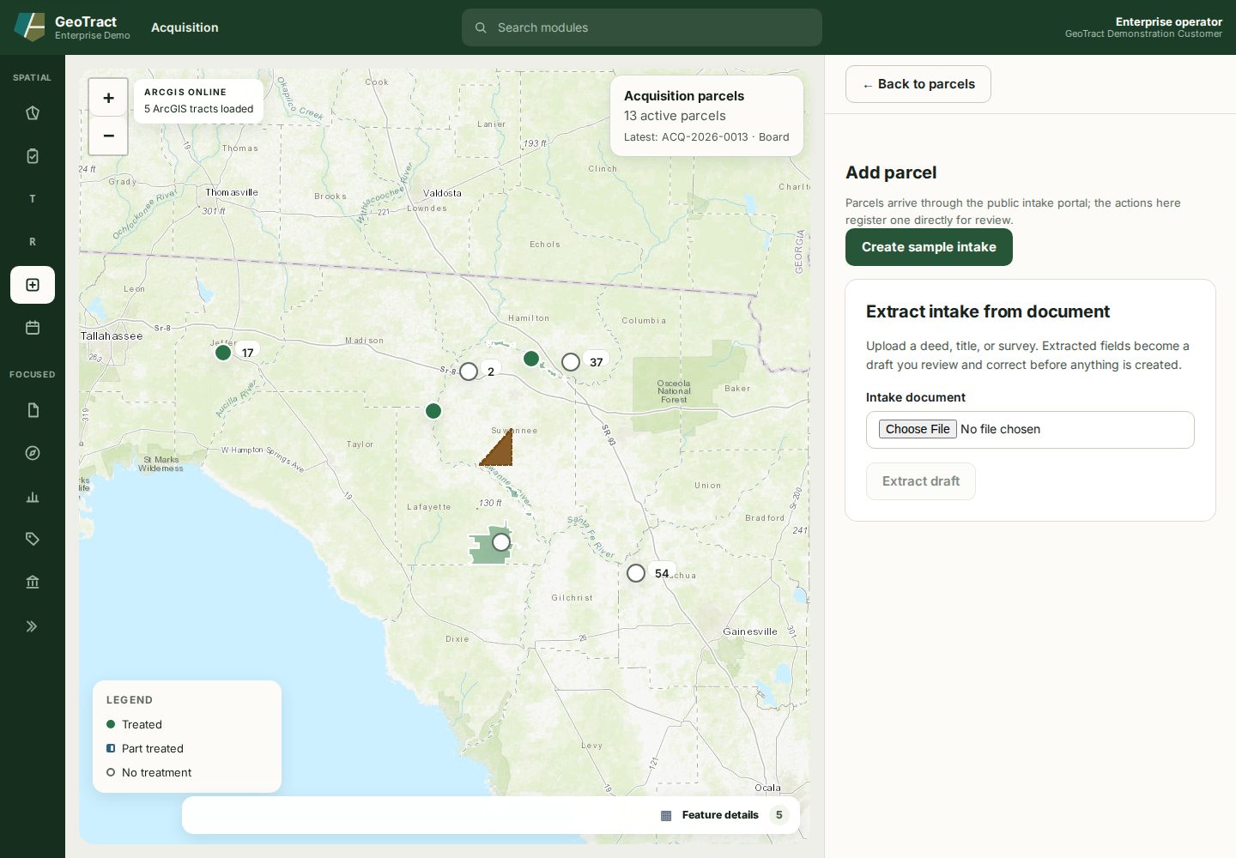Click the Enterprise operator account label
1236x858 pixels.
coord(1168,21)
